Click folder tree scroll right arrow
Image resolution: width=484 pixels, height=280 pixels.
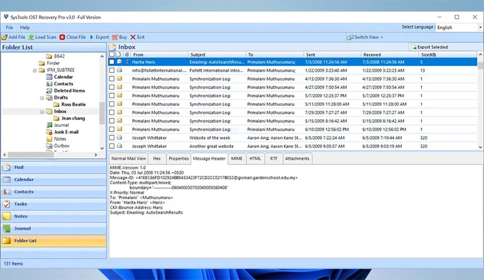pos(96,155)
